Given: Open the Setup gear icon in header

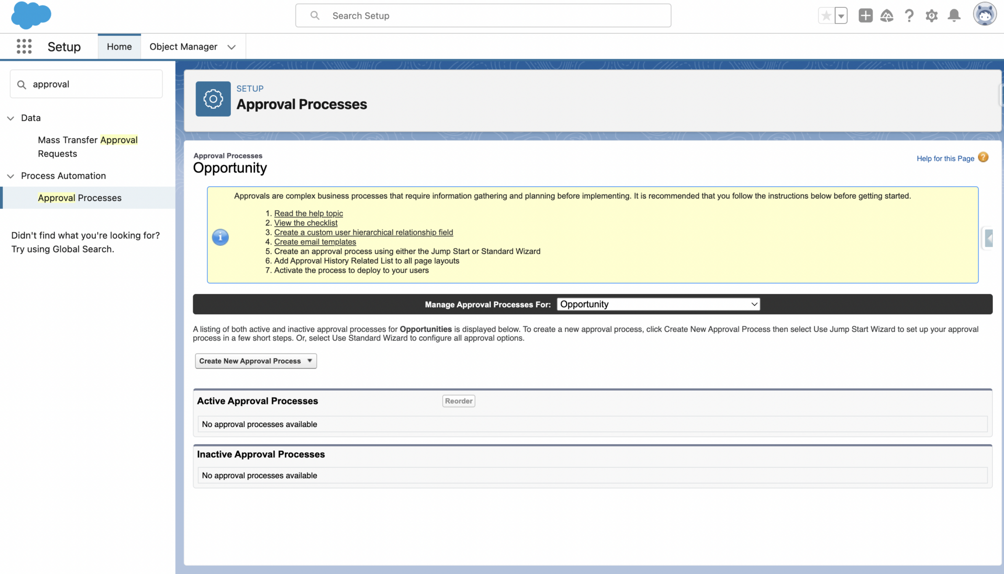Looking at the screenshot, I should click(931, 15).
